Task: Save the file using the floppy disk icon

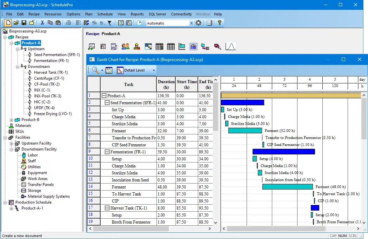Action: click(x=24, y=23)
